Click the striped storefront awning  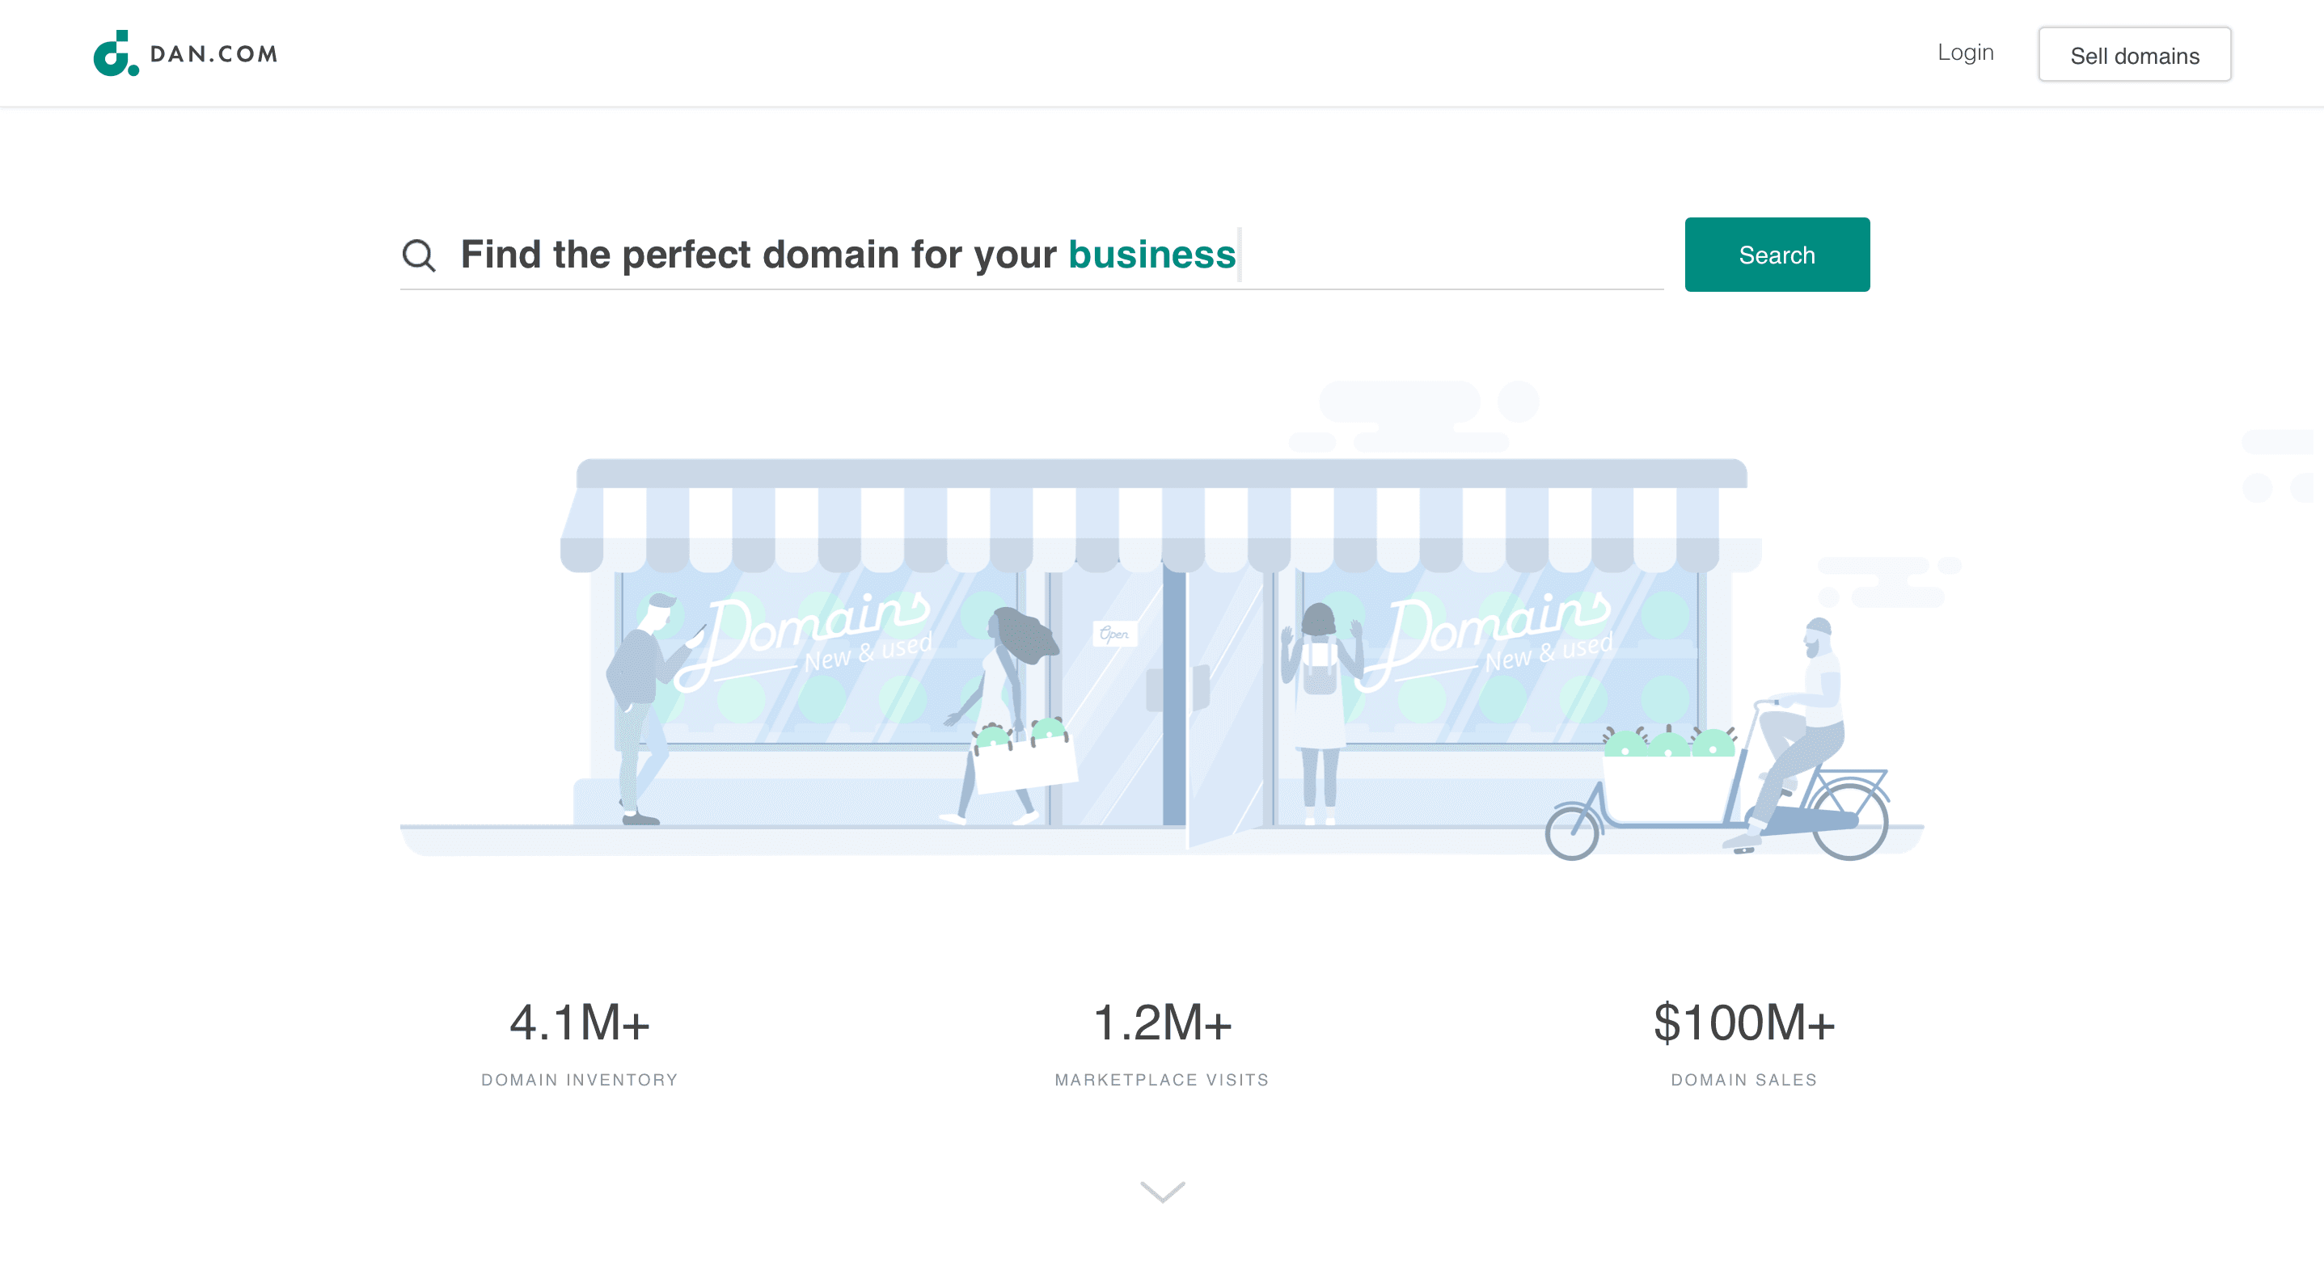1162,519
